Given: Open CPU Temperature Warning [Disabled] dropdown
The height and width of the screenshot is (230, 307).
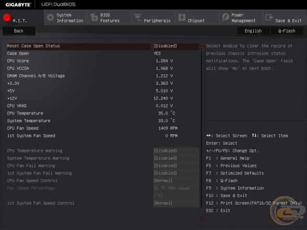Looking at the screenshot, I should pos(176,151).
